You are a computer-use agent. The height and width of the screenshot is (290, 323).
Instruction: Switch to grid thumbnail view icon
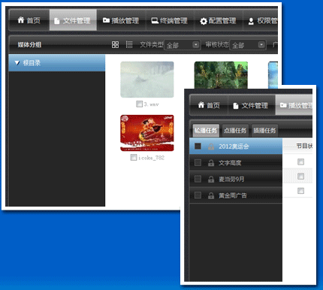coord(115,45)
